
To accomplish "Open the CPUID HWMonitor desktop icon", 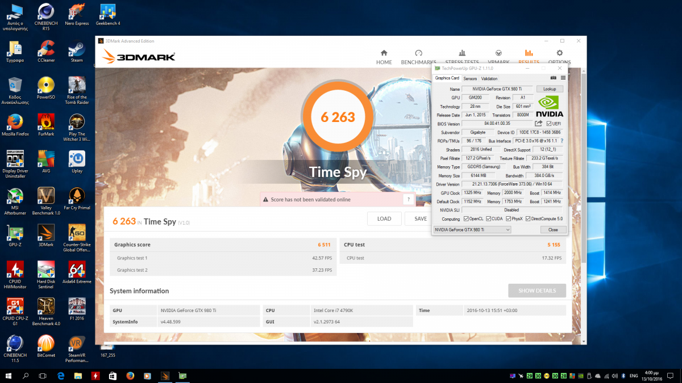I will pos(14,275).
